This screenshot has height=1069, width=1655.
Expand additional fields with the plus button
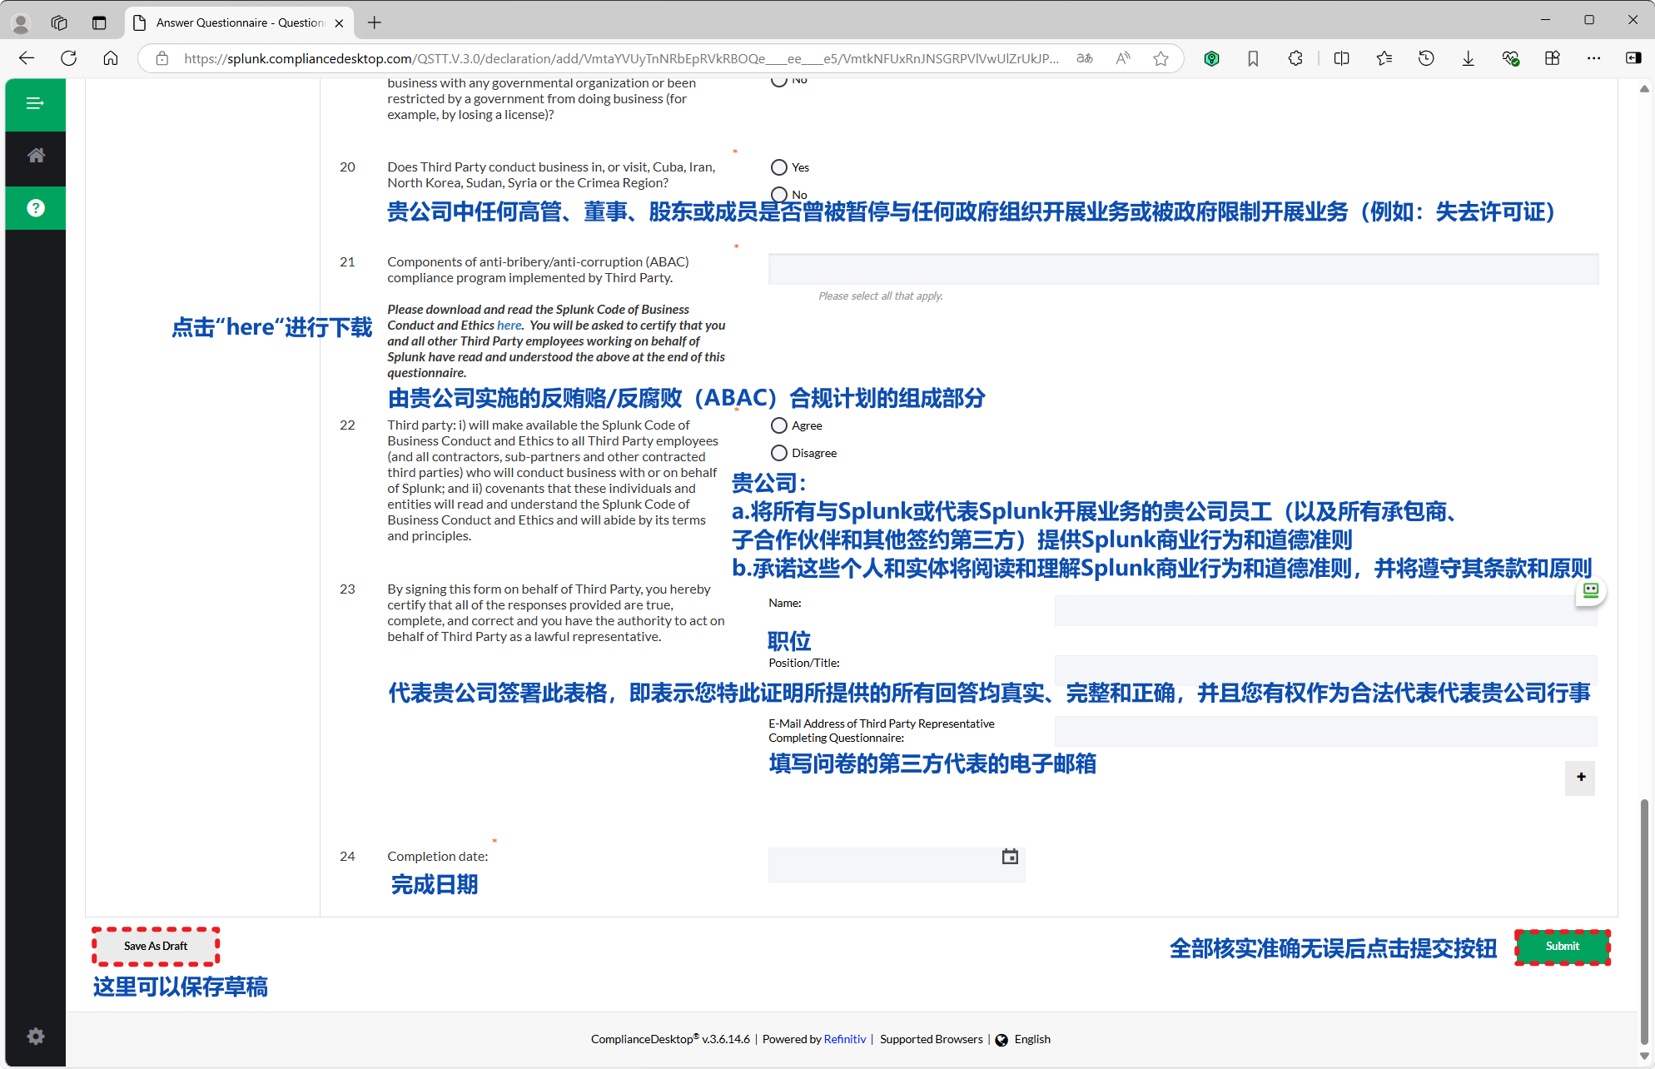[1579, 778]
